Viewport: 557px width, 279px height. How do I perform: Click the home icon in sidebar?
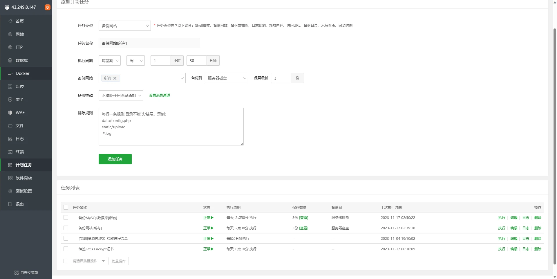click(10, 21)
